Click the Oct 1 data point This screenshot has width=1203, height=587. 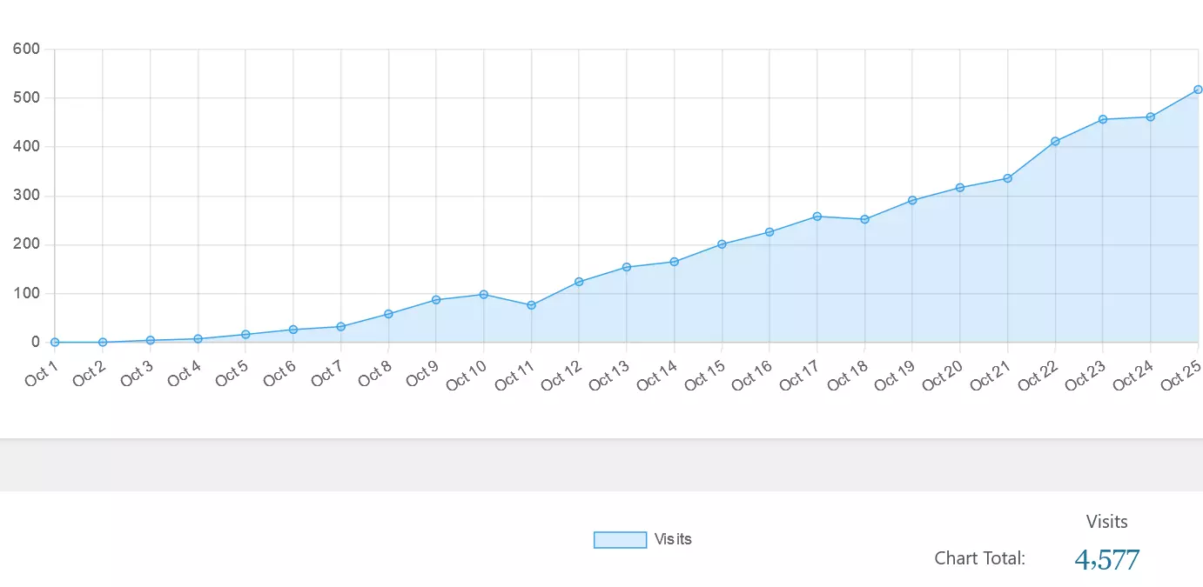tap(55, 342)
